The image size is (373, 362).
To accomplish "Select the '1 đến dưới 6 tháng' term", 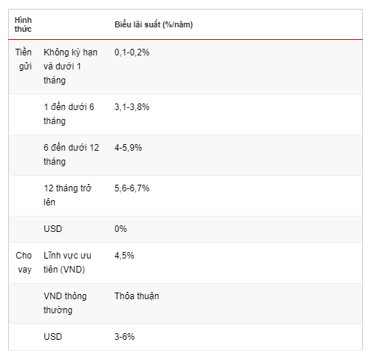I will coord(69,114).
